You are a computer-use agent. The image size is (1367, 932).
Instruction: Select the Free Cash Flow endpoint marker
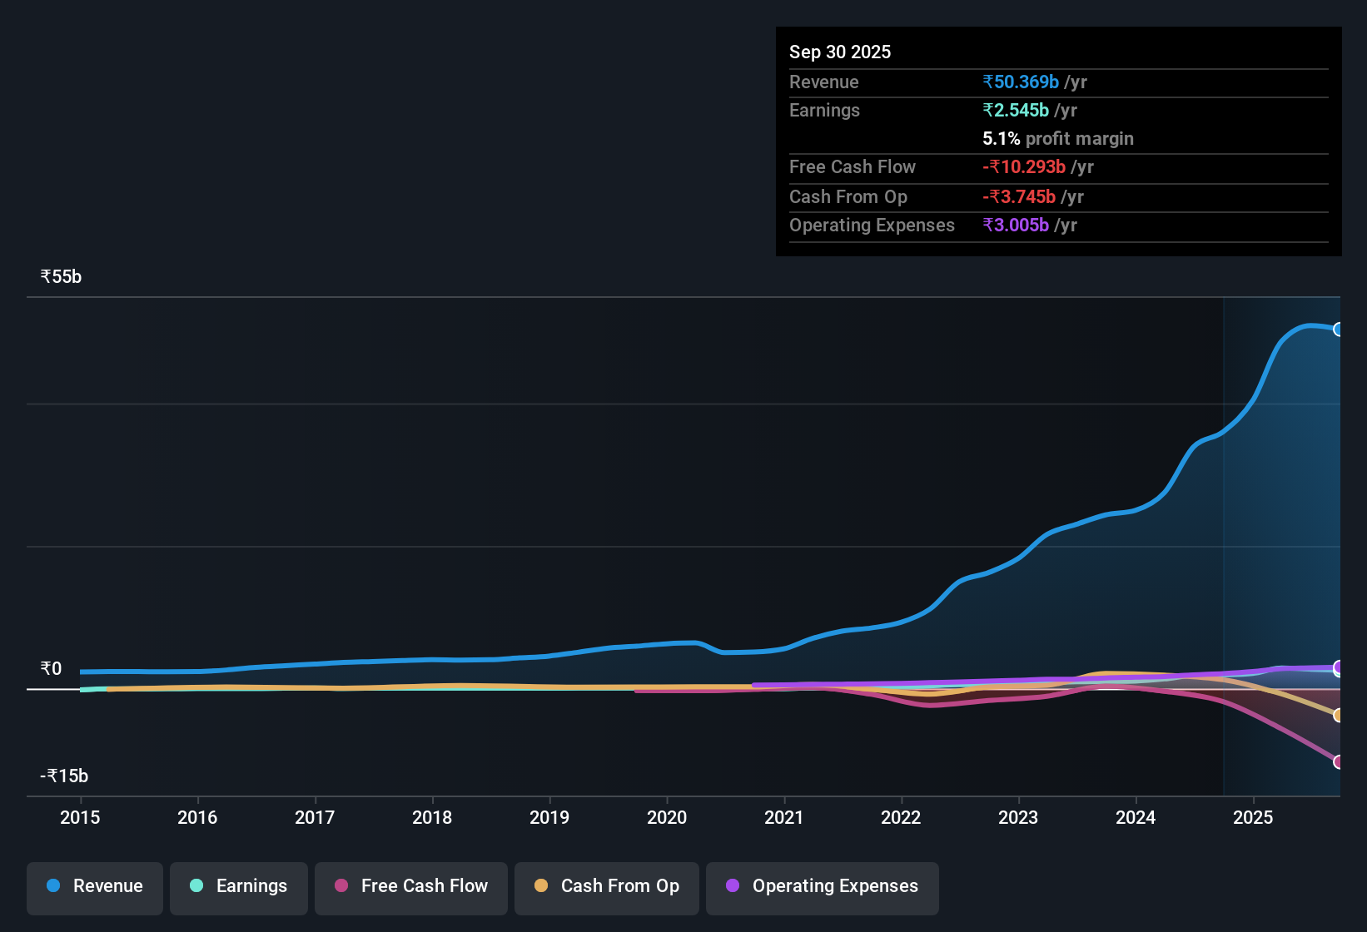(x=1339, y=761)
